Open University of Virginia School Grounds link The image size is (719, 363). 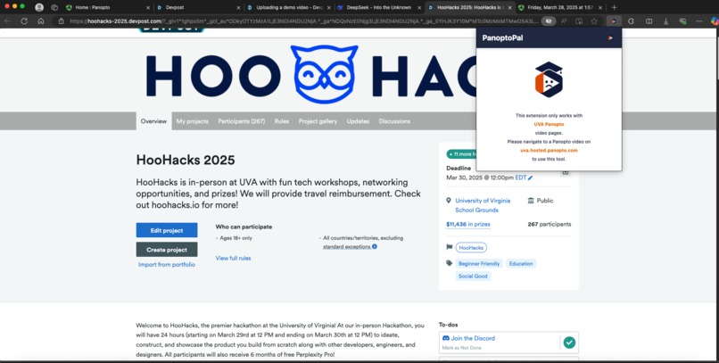pos(483,205)
